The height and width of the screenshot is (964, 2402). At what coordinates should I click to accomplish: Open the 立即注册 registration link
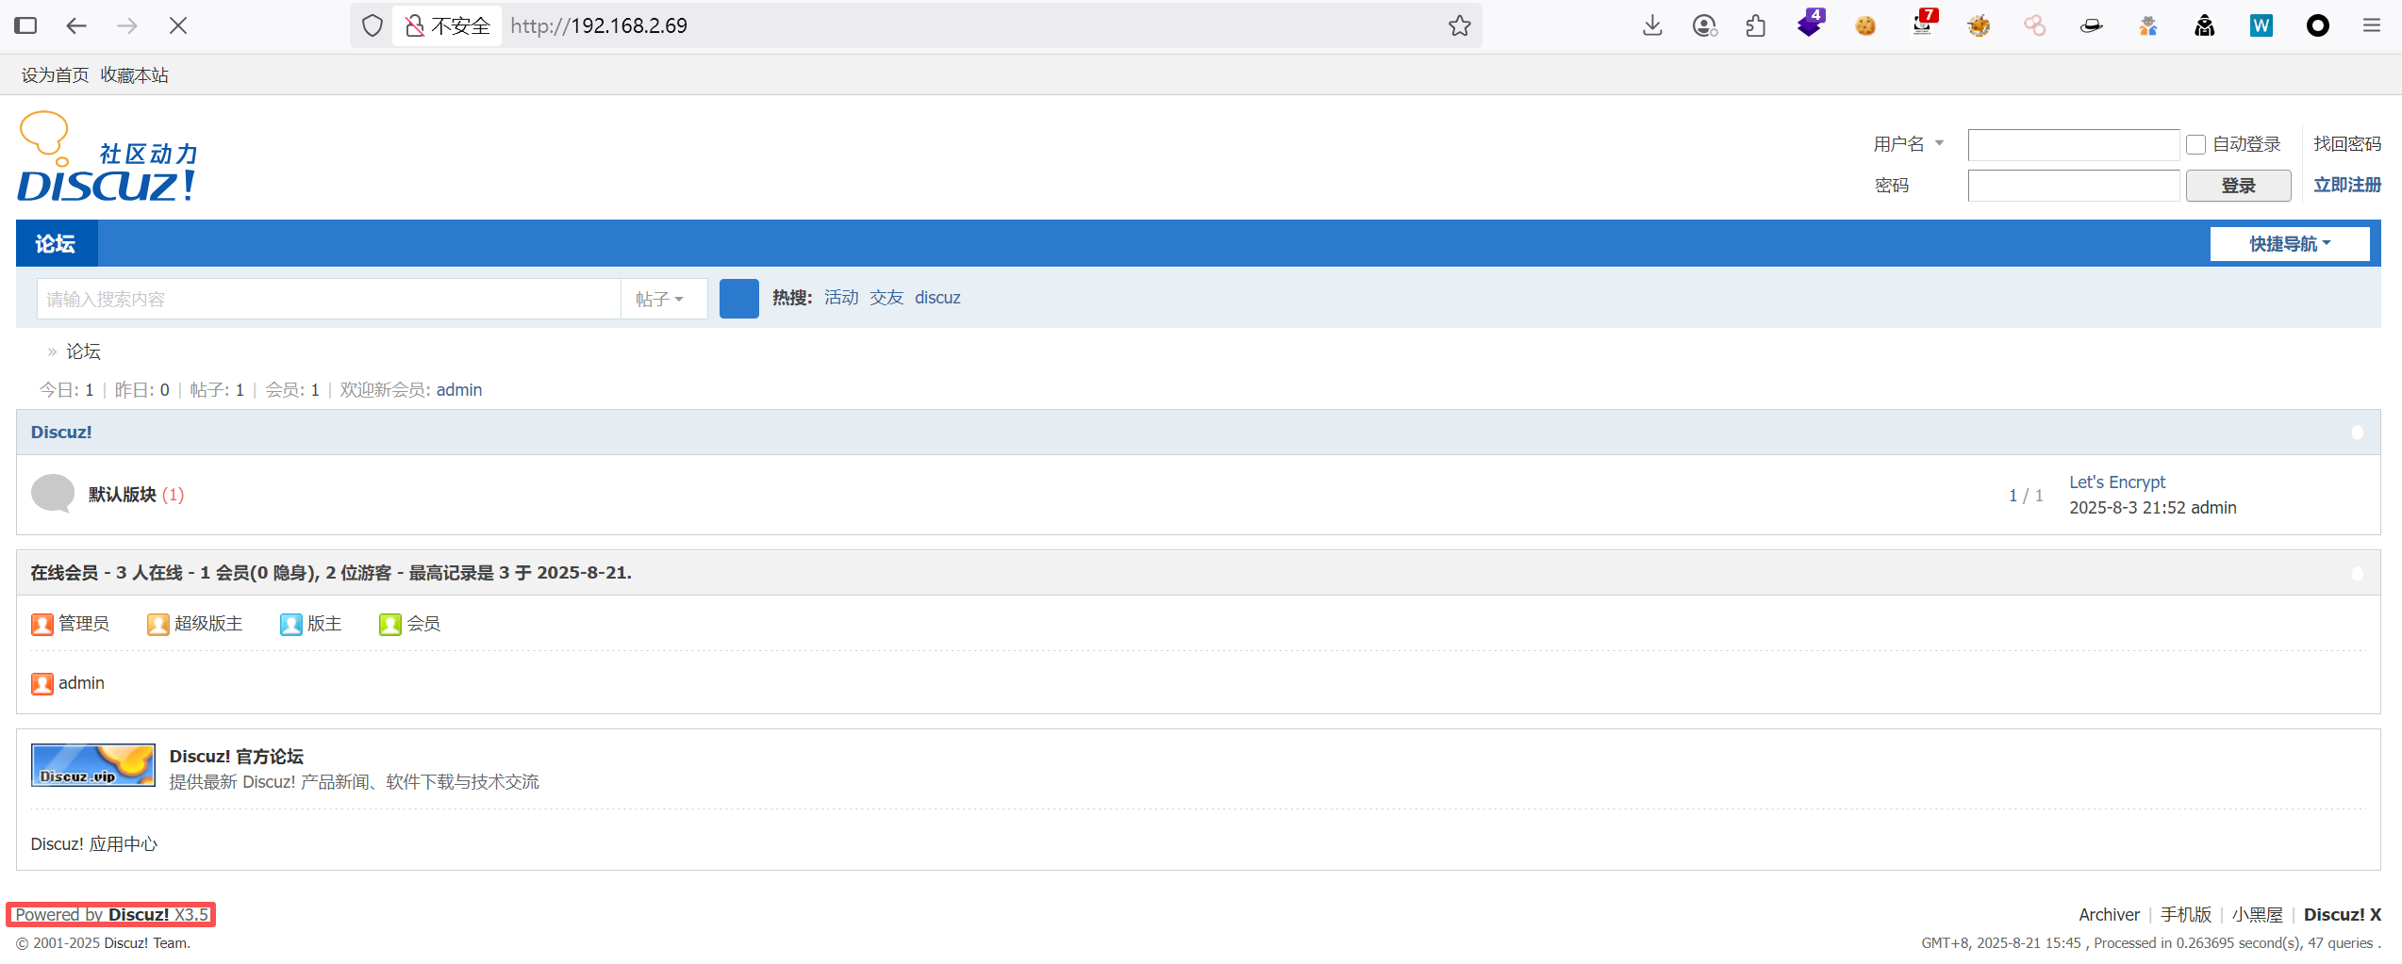(x=2346, y=185)
